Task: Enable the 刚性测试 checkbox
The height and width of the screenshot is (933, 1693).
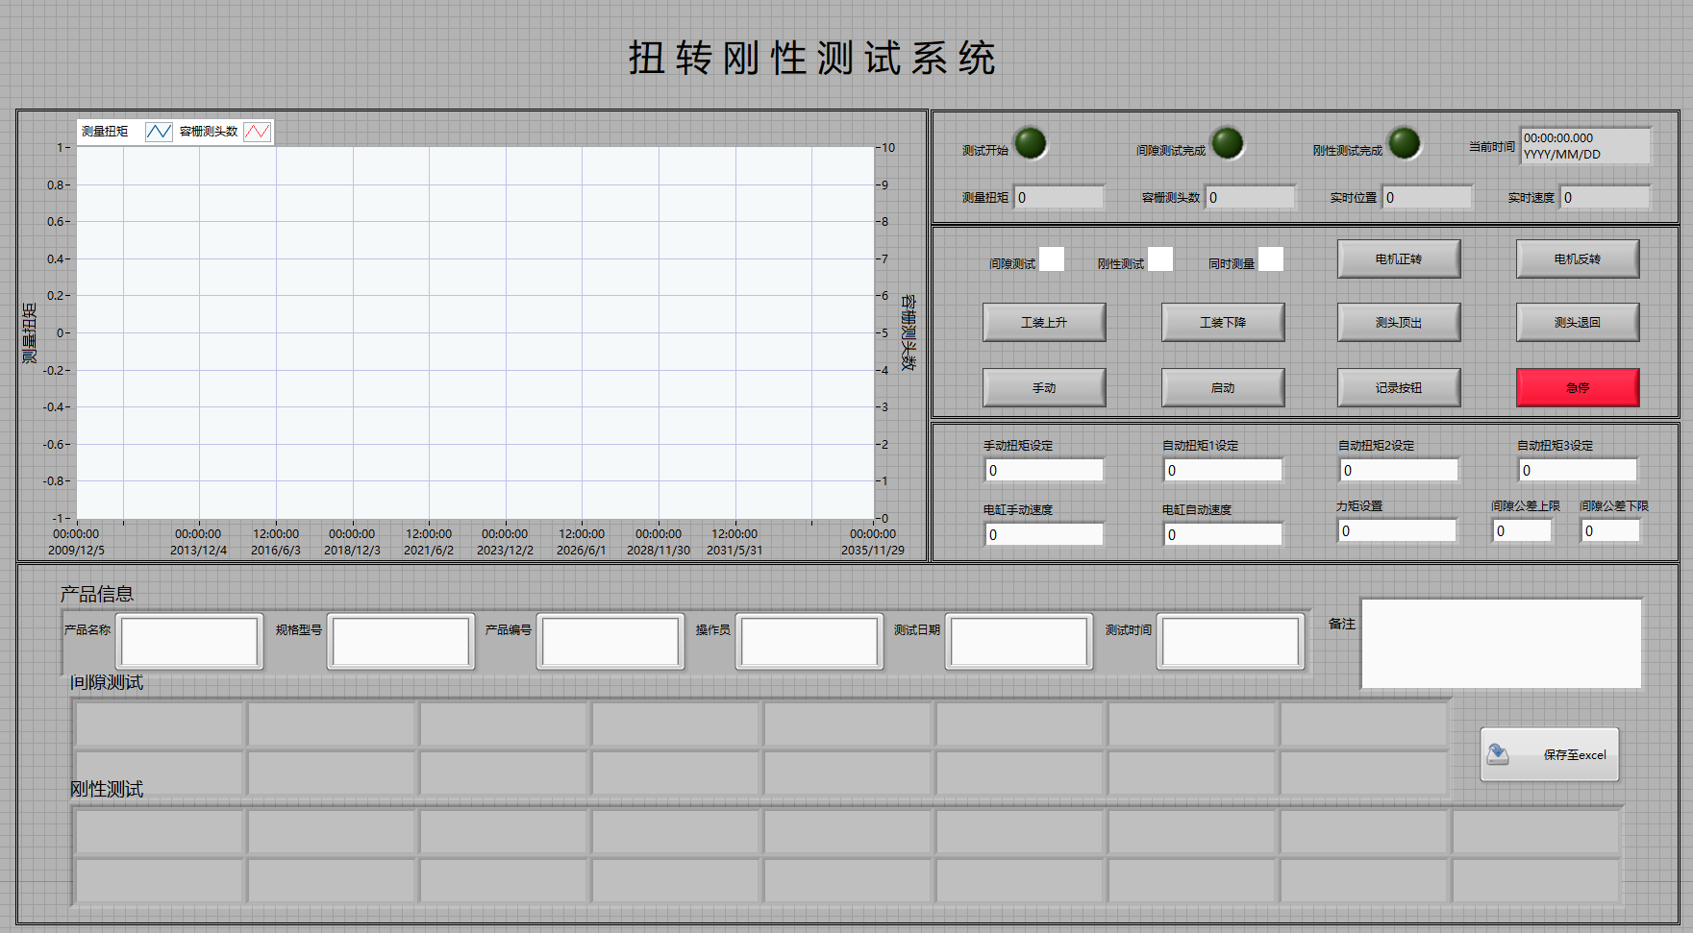Action: coord(1160,259)
